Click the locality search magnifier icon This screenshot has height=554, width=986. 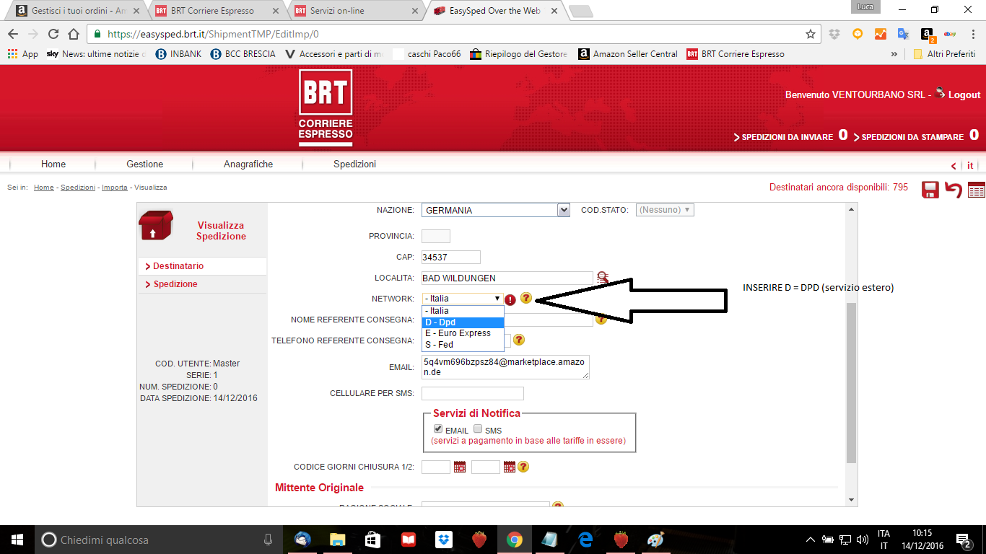pos(603,278)
